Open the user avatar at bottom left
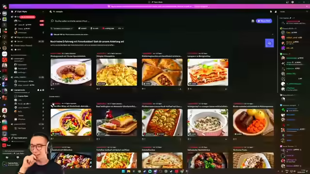 (4, 163)
